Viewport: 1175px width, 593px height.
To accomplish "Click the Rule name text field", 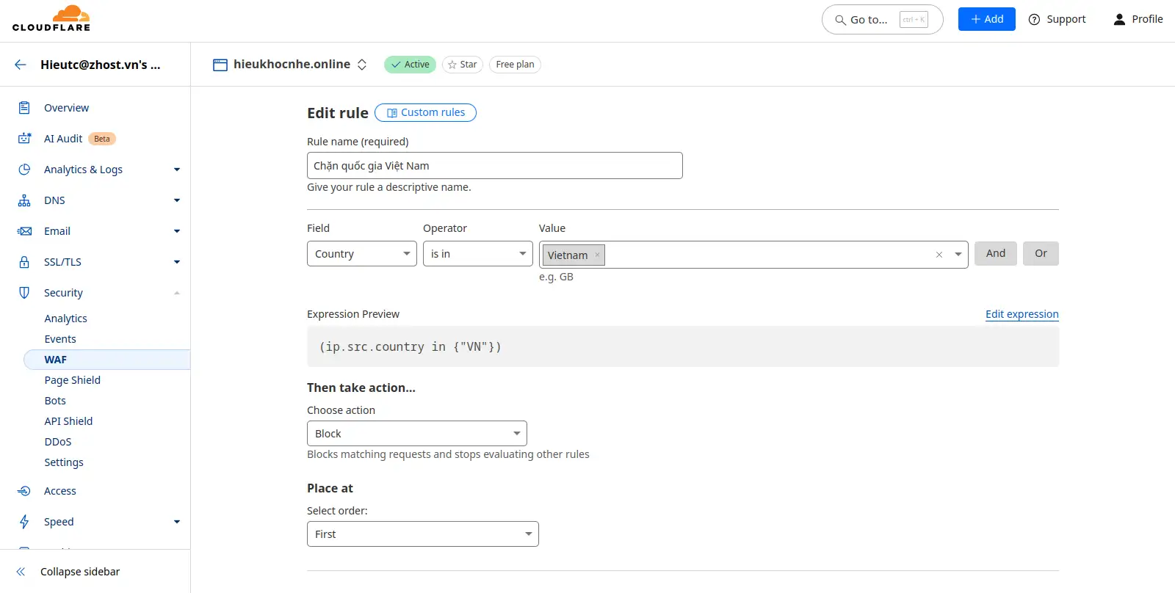I will [x=494, y=166].
